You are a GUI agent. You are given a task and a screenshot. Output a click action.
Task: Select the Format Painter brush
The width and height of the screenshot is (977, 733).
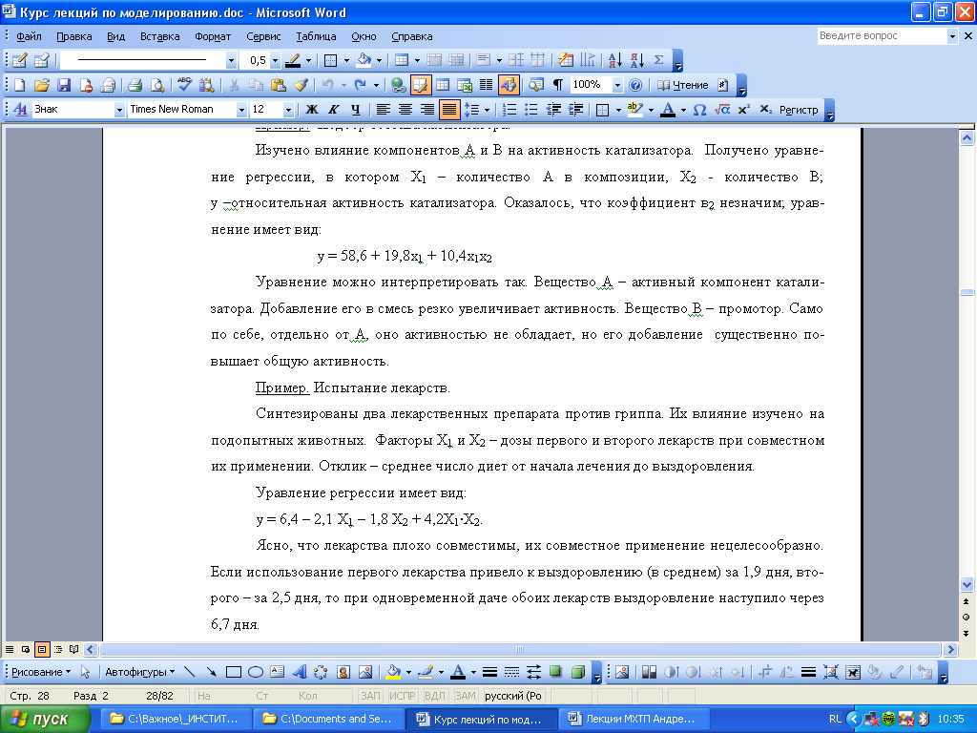[301, 85]
